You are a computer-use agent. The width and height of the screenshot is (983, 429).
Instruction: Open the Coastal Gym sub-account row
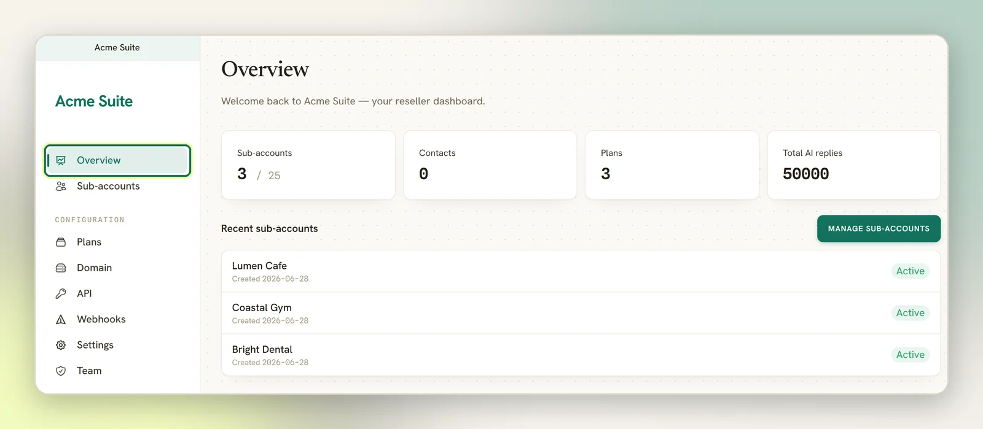tap(581, 313)
